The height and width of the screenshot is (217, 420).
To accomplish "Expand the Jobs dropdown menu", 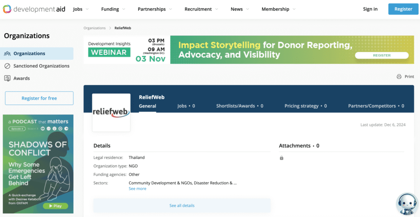I will [x=82, y=9].
